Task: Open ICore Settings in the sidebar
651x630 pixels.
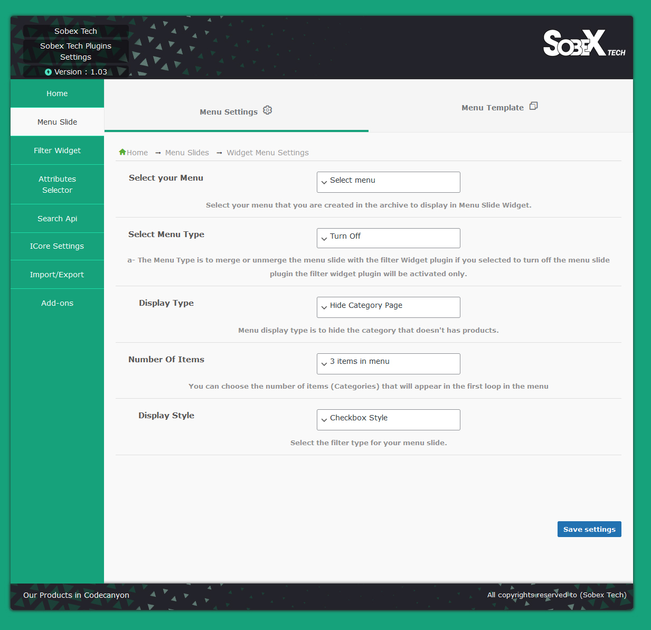Action: coord(57,246)
